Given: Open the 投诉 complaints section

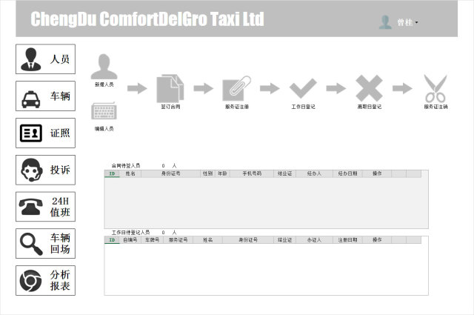Looking at the screenshot, I should [45, 170].
